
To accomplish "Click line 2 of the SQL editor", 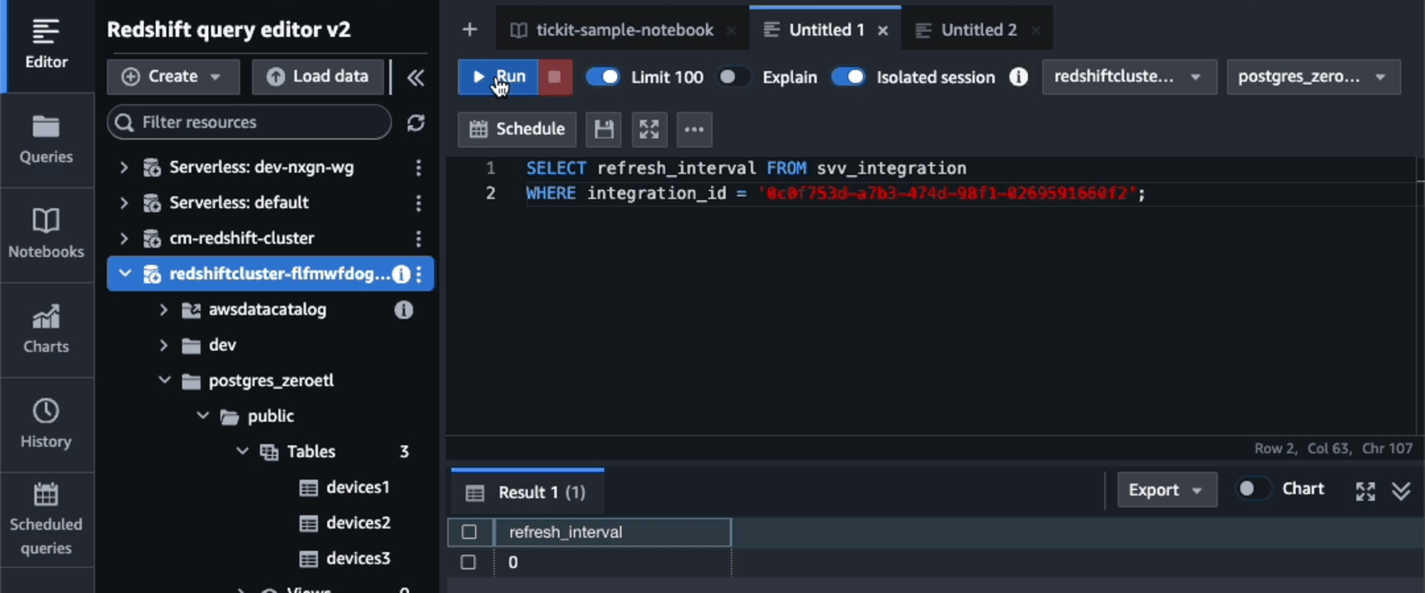I will (836, 194).
